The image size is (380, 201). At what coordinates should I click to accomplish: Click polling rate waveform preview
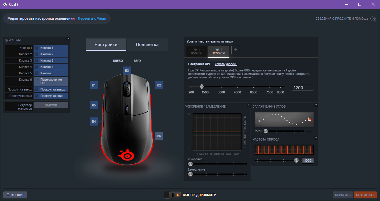(284, 150)
